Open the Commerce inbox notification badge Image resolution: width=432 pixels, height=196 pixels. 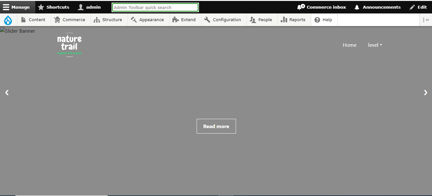coord(301,5)
